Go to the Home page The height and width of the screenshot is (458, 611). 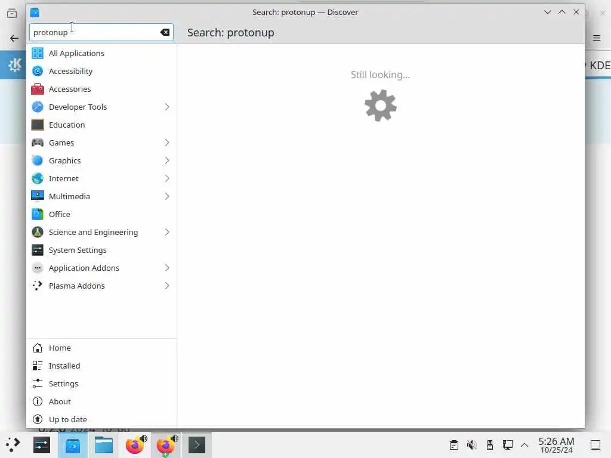tap(101, 348)
